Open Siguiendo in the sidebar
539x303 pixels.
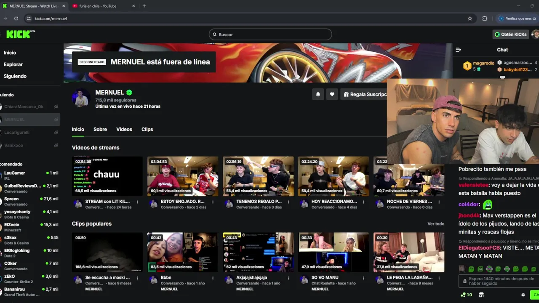(15, 76)
